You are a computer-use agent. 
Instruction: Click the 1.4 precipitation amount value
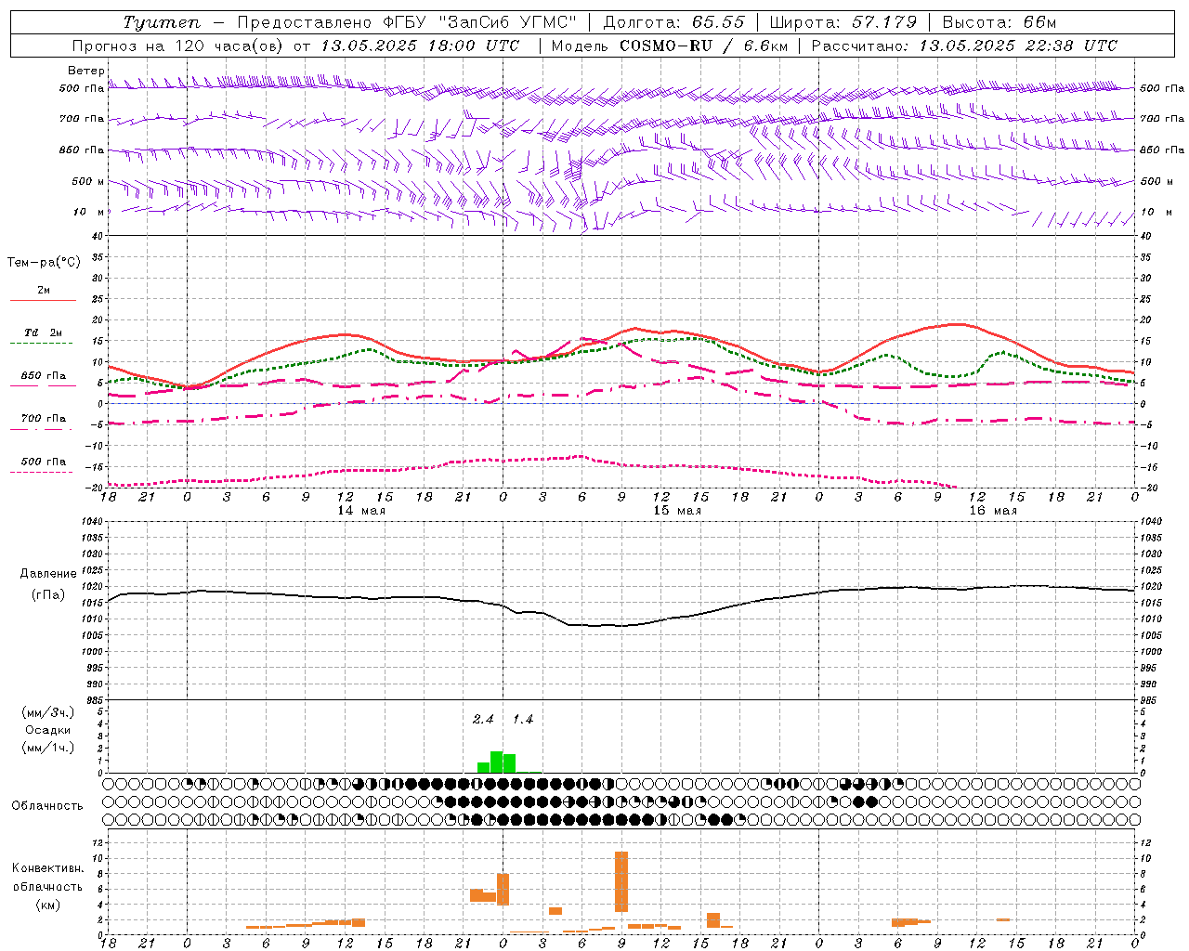[523, 720]
